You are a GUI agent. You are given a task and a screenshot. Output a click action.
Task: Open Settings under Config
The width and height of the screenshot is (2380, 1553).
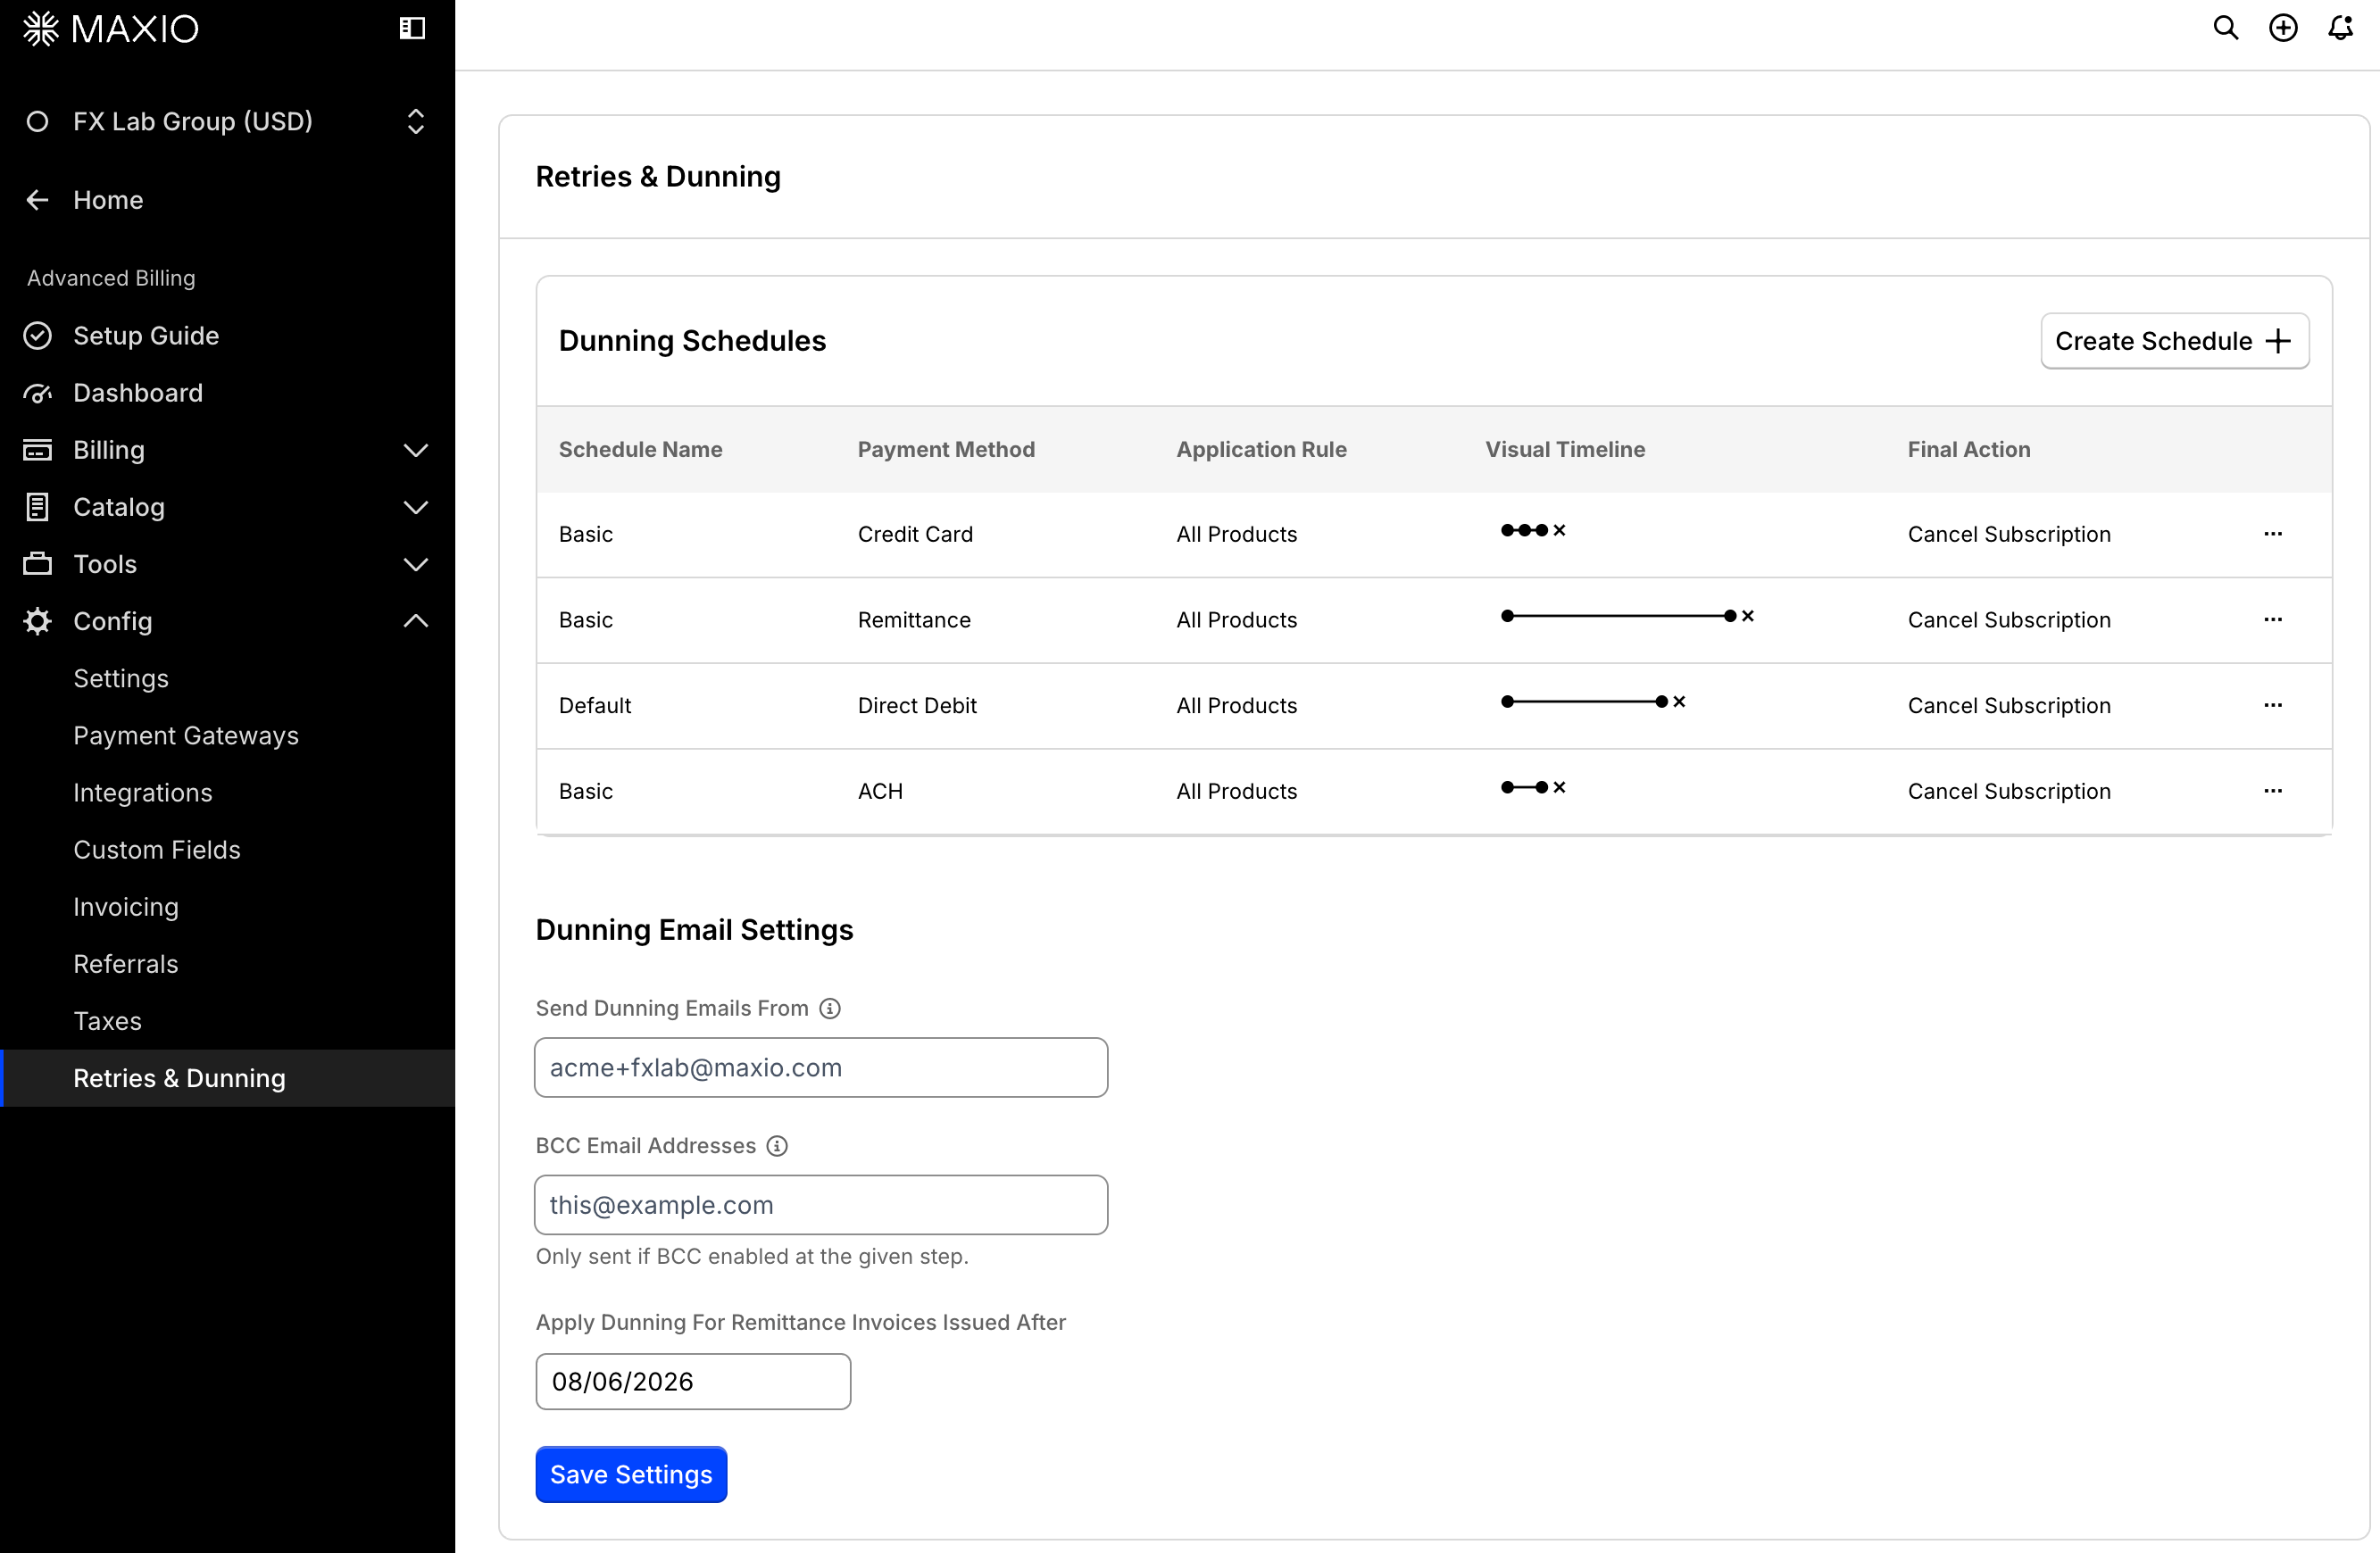pos(121,678)
